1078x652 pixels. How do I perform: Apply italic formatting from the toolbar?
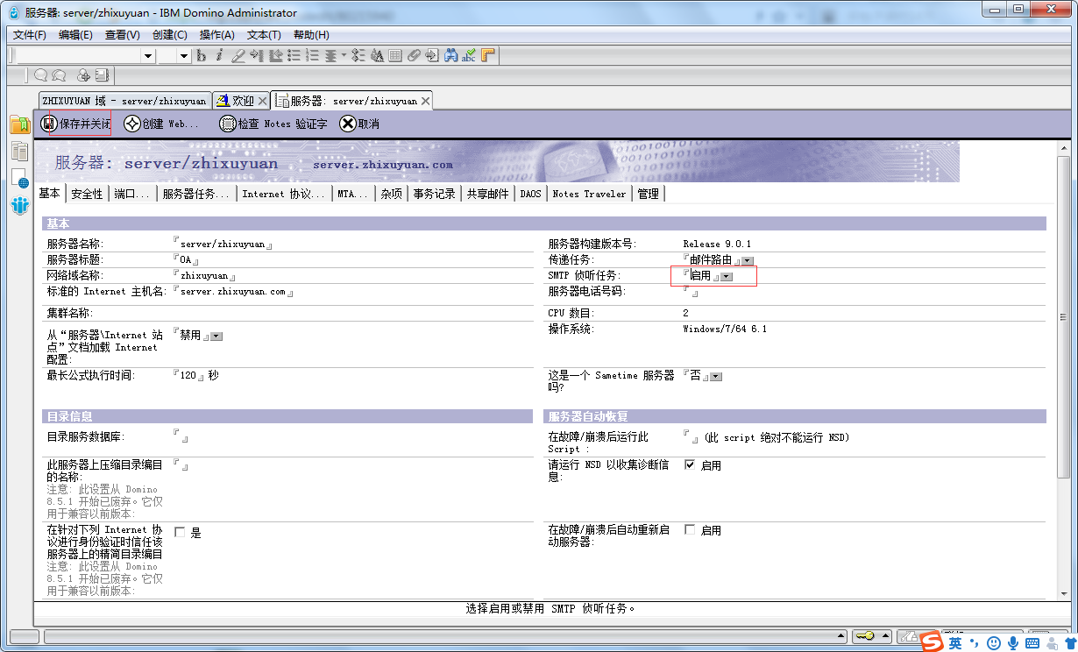219,55
